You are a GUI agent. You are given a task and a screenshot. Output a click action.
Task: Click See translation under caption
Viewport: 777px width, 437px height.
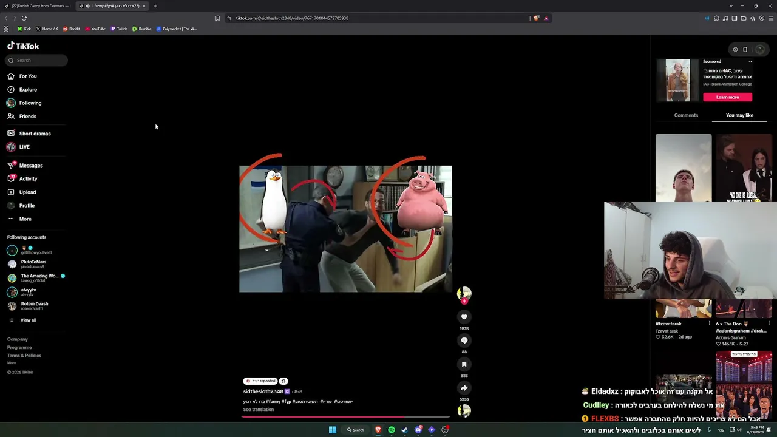click(259, 410)
